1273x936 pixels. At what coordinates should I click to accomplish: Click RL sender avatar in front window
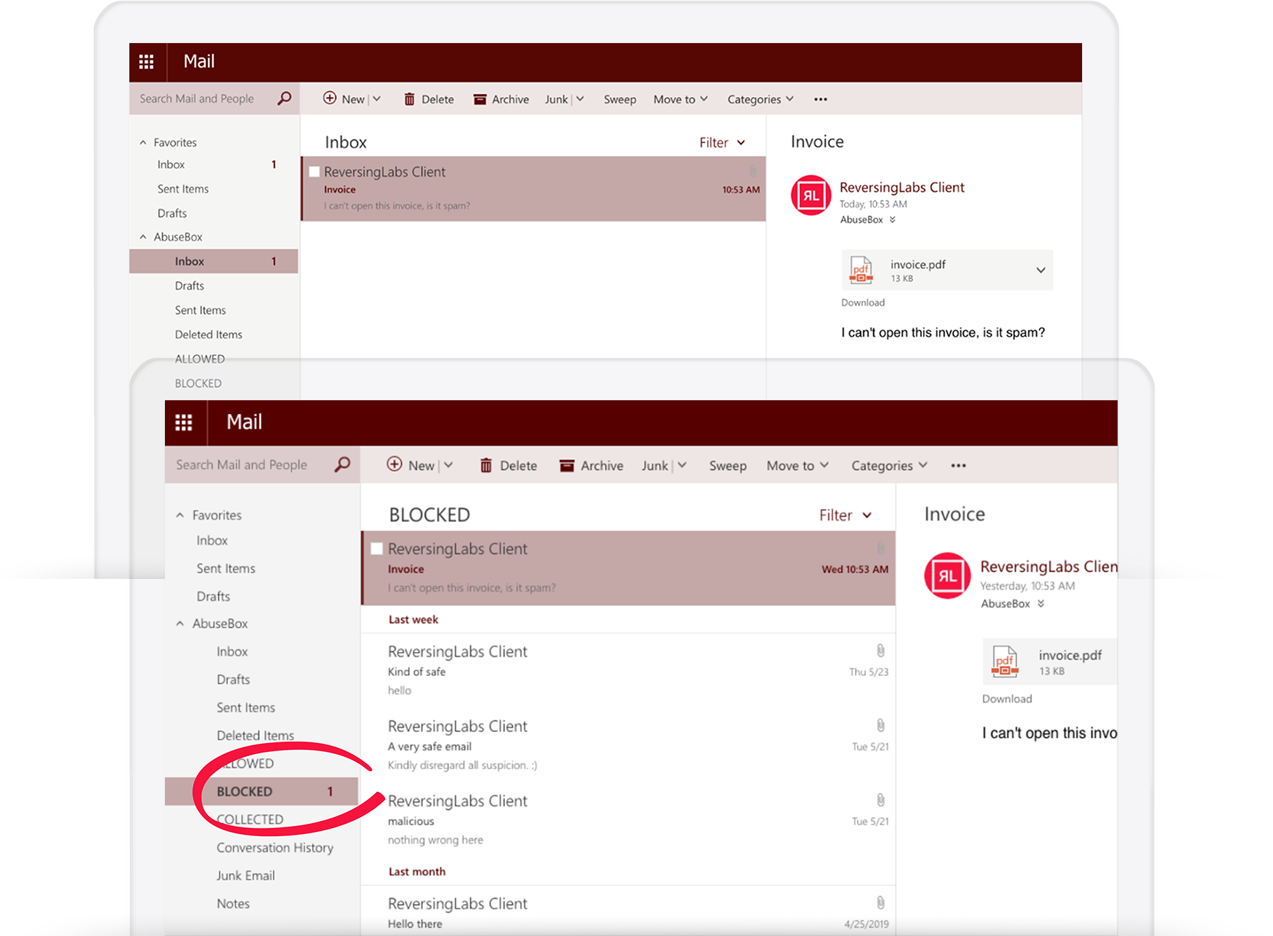point(947,575)
